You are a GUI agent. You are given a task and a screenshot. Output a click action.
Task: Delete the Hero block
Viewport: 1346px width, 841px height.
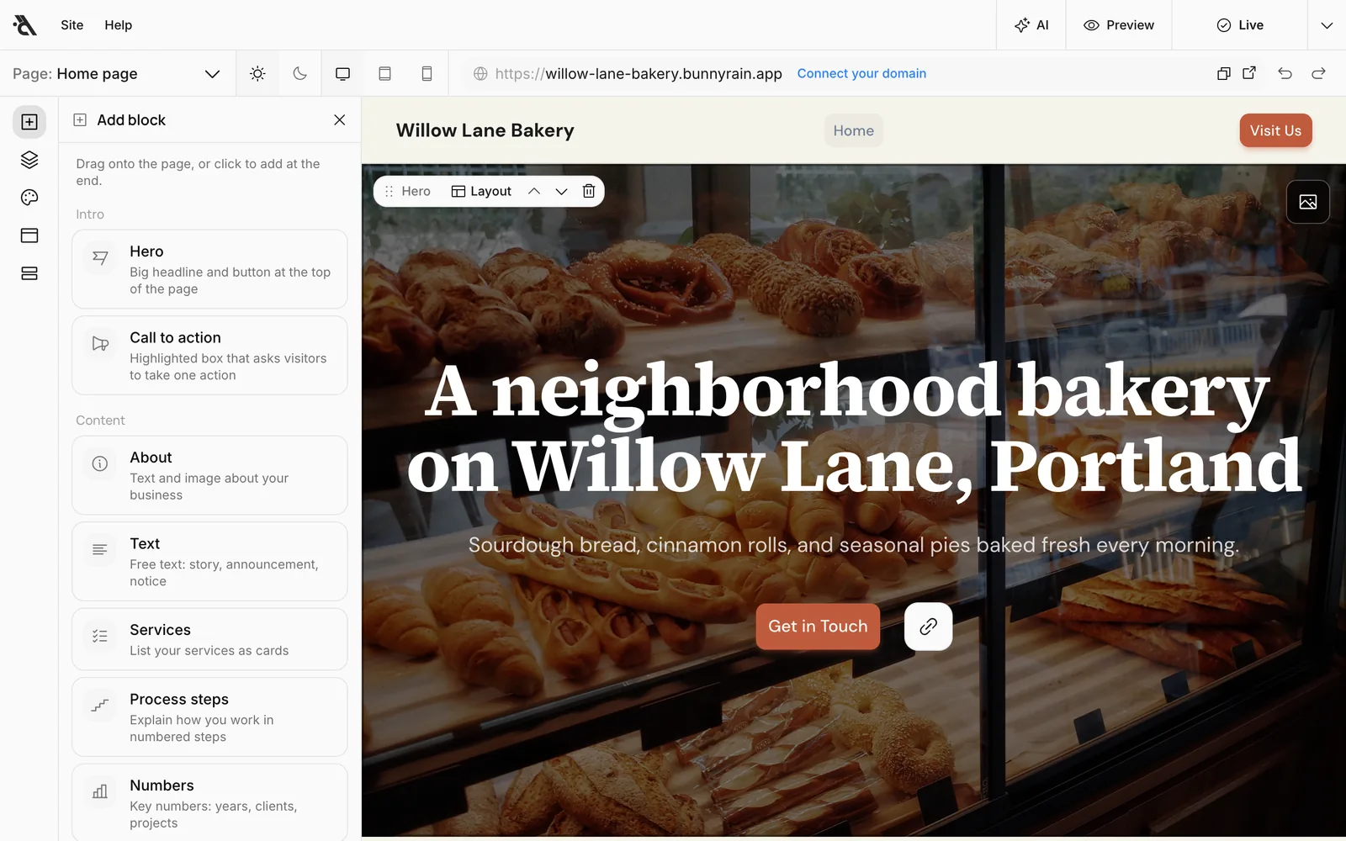[589, 192]
